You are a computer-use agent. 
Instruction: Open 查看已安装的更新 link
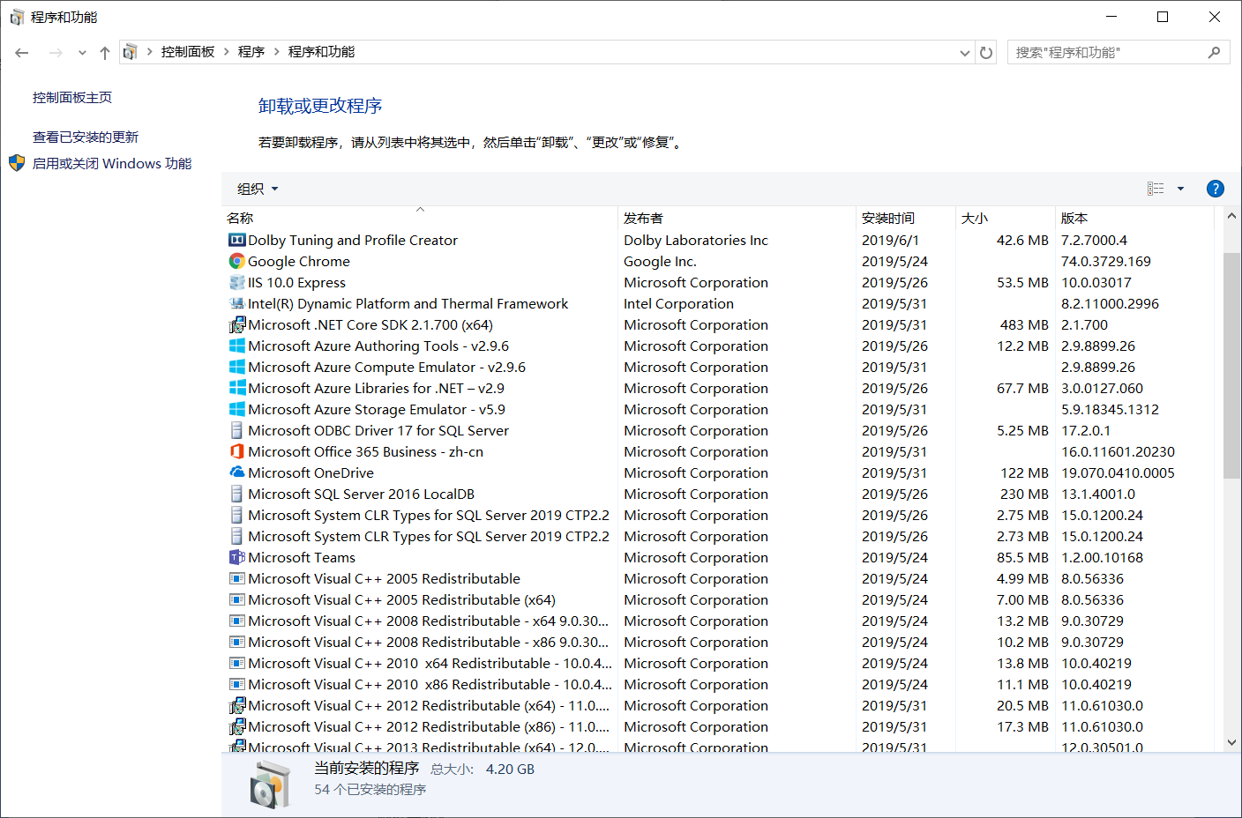point(86,138)
